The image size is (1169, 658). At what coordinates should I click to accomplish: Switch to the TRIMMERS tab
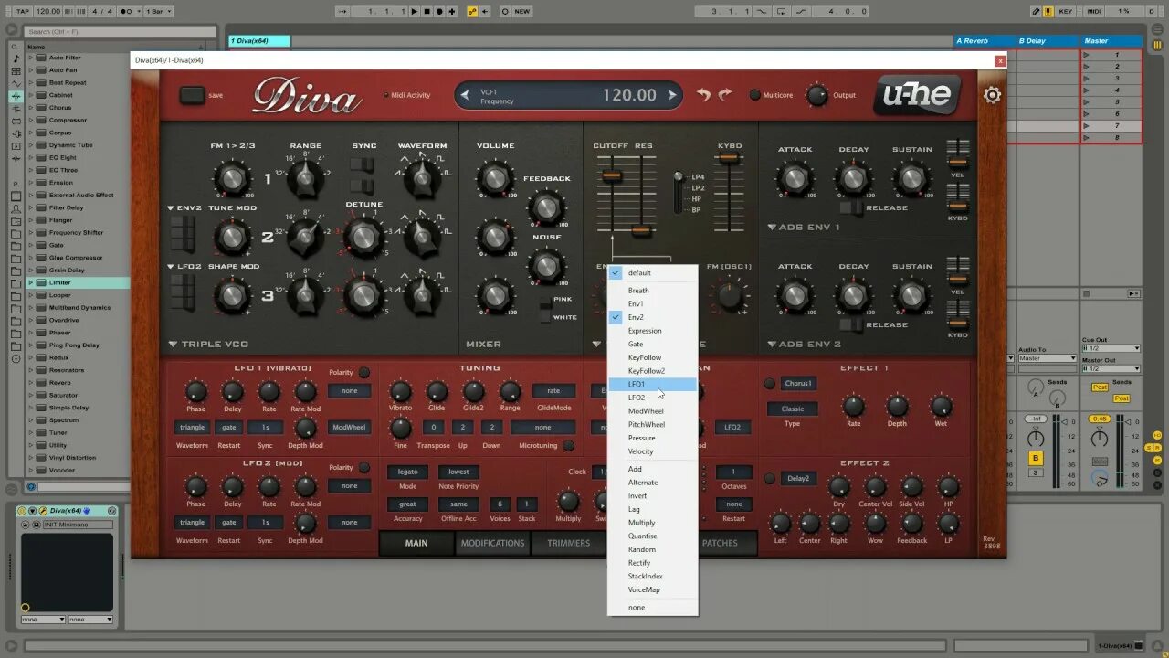tap(568, 543)
